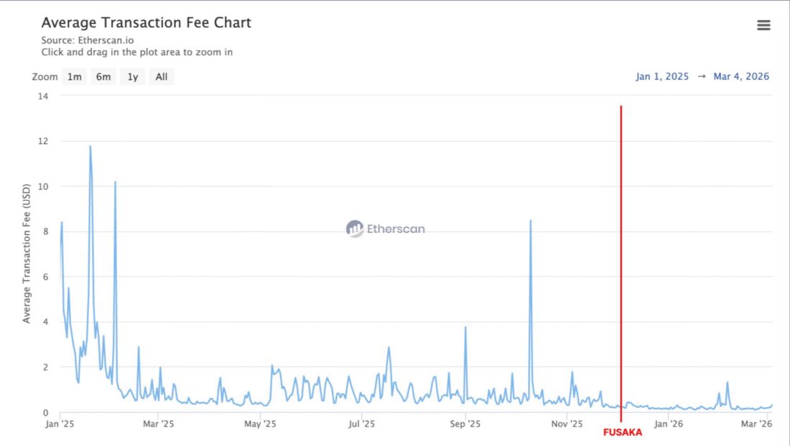The image size is (790, 446).
Task: Click the "Average Transaction Fee Chart" title
Action: coord(147,22)
